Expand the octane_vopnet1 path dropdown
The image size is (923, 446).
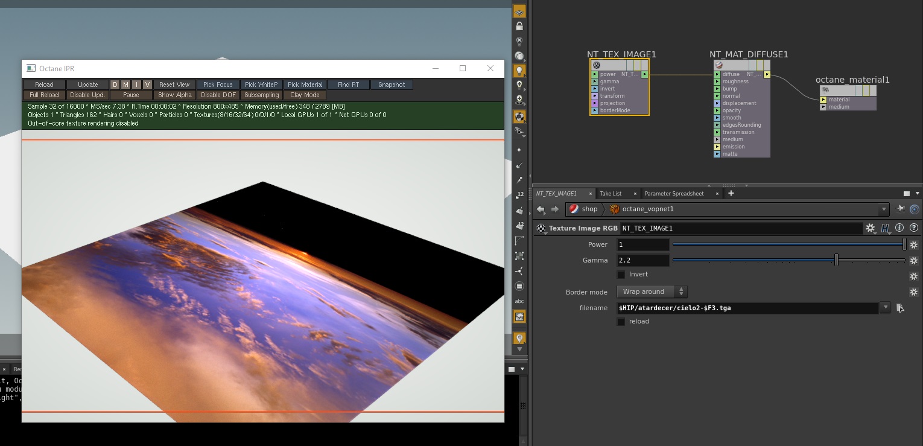[x=884, y=209]
